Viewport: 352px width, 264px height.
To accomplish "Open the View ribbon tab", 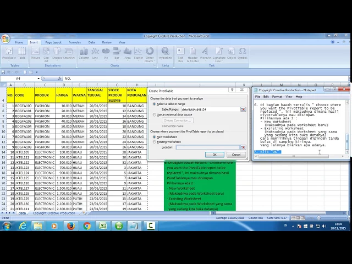I will (x=122, y=42).
